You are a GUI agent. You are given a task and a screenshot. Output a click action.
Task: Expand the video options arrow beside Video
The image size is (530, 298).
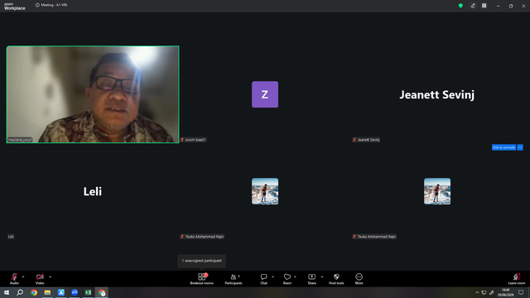pyautogui.click(x=50, y=276)
